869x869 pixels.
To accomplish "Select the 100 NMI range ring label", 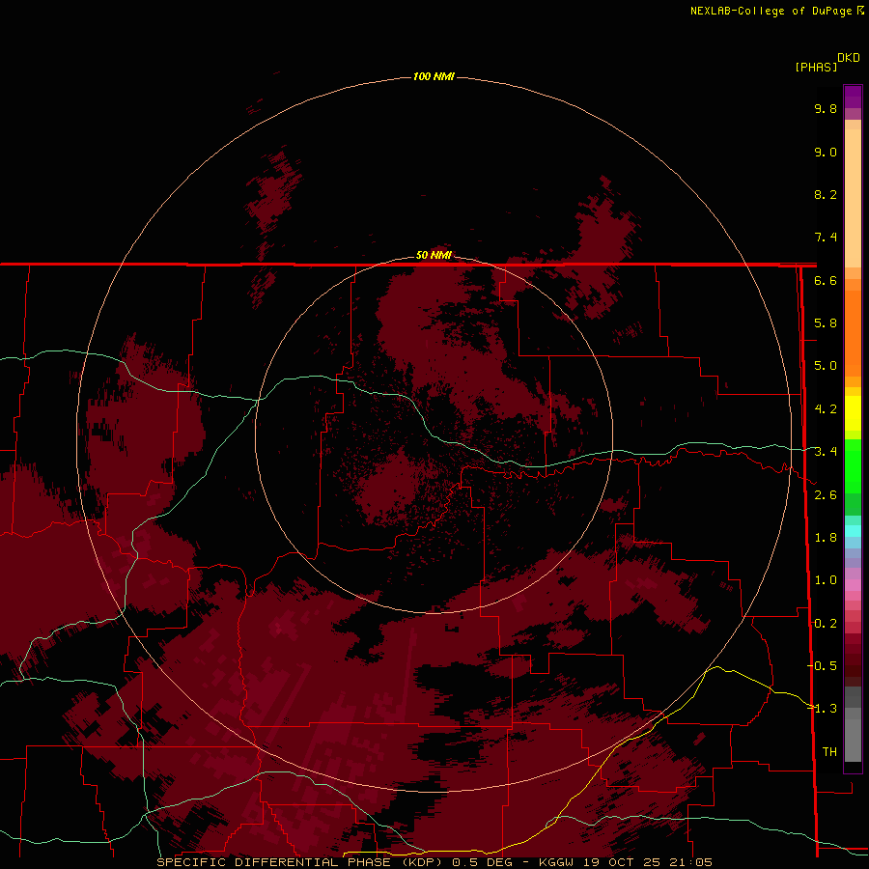I will click(434, 76).
